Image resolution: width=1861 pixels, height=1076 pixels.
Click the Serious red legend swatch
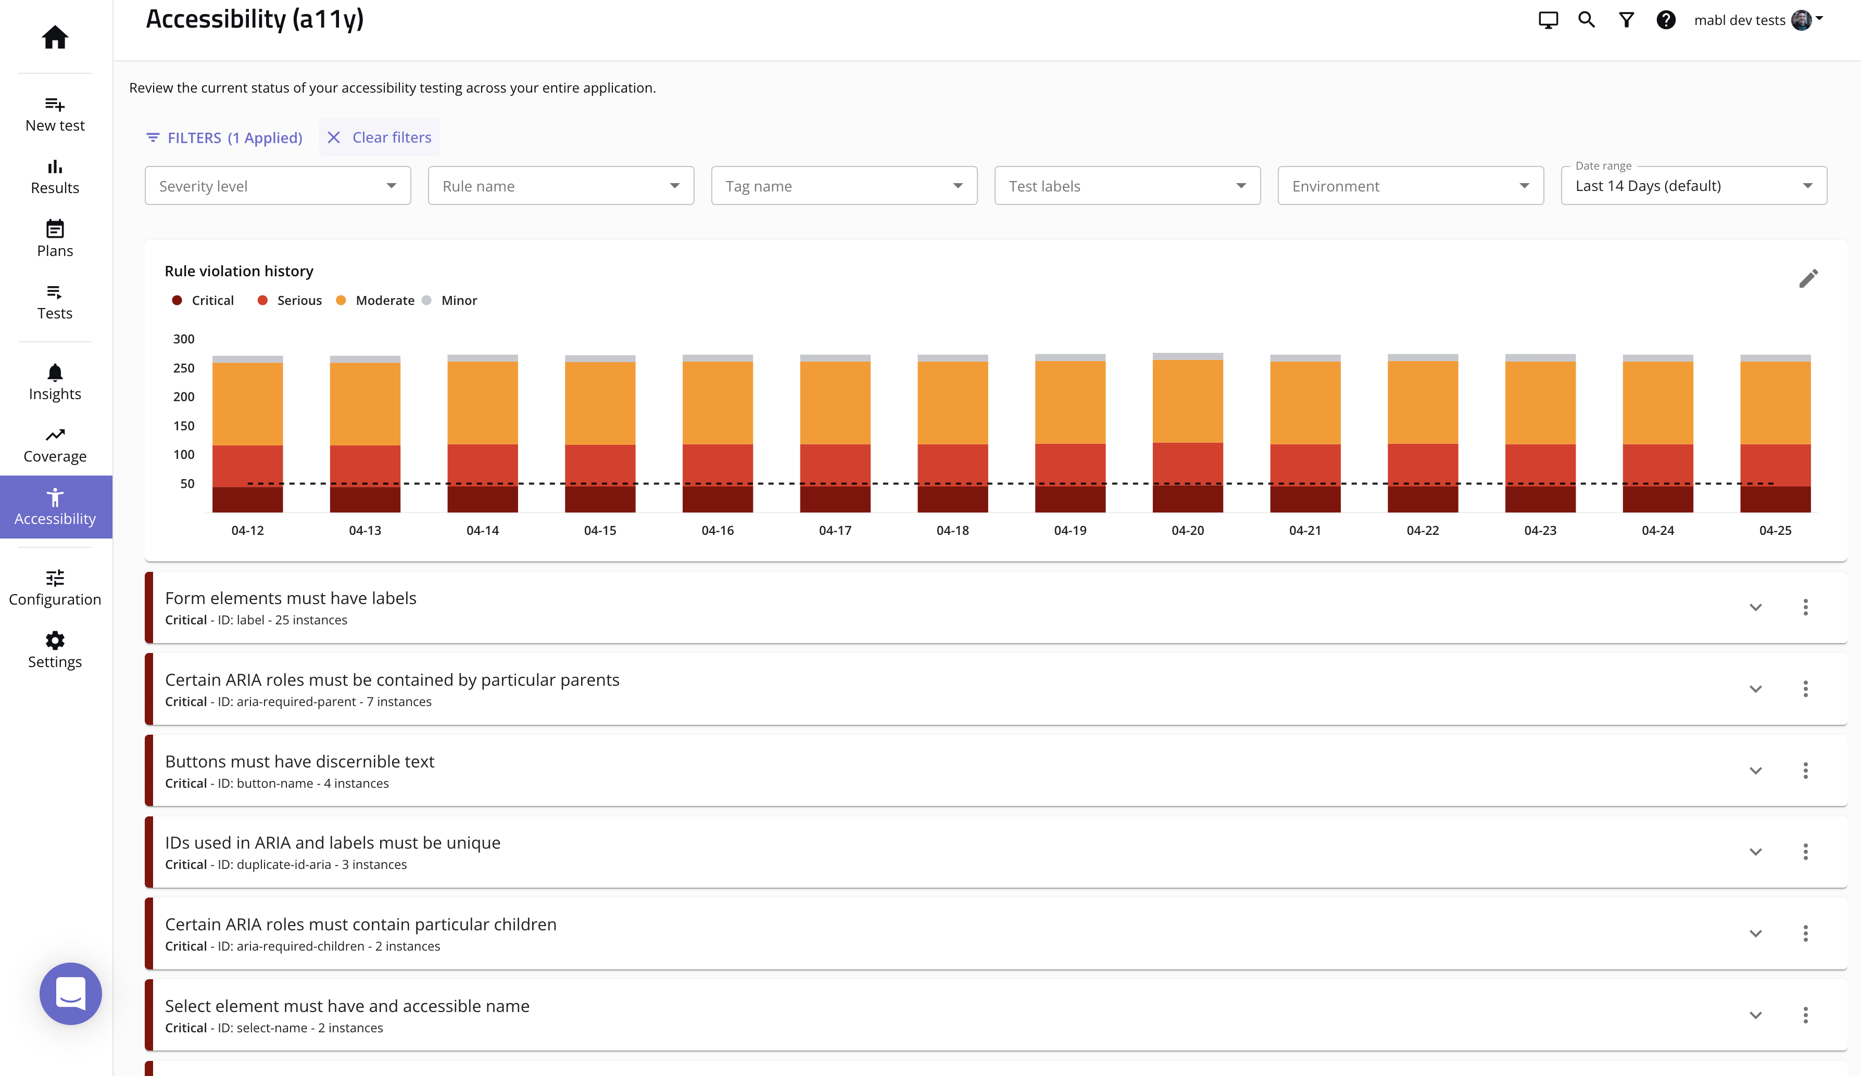[262, 300]
